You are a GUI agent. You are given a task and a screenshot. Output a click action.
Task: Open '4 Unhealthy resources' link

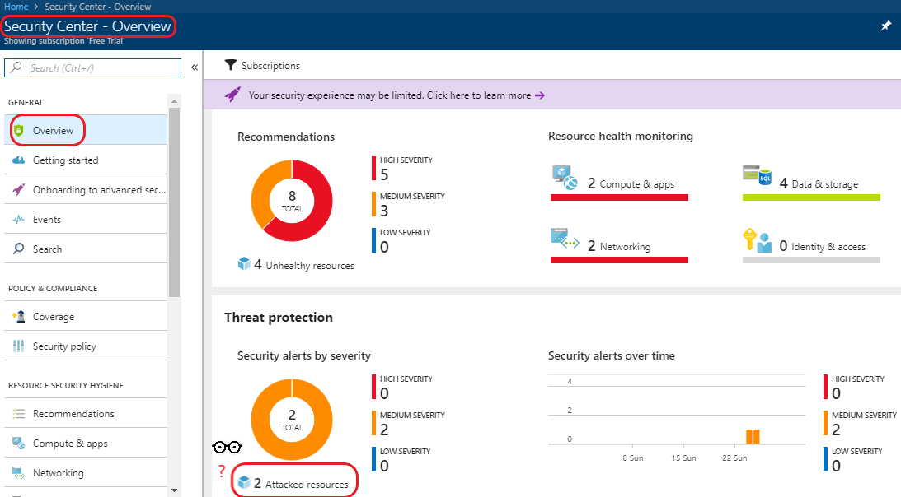pos(296,265)
